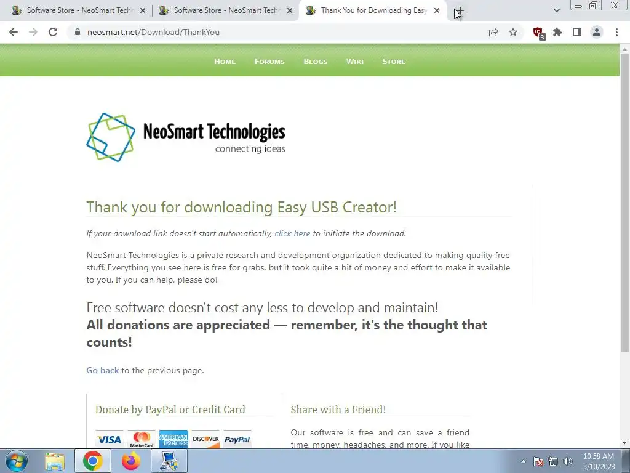Switch to the first Software Store tab
The height and width of the screenshot is (473, 630).
tap(78, 11)
